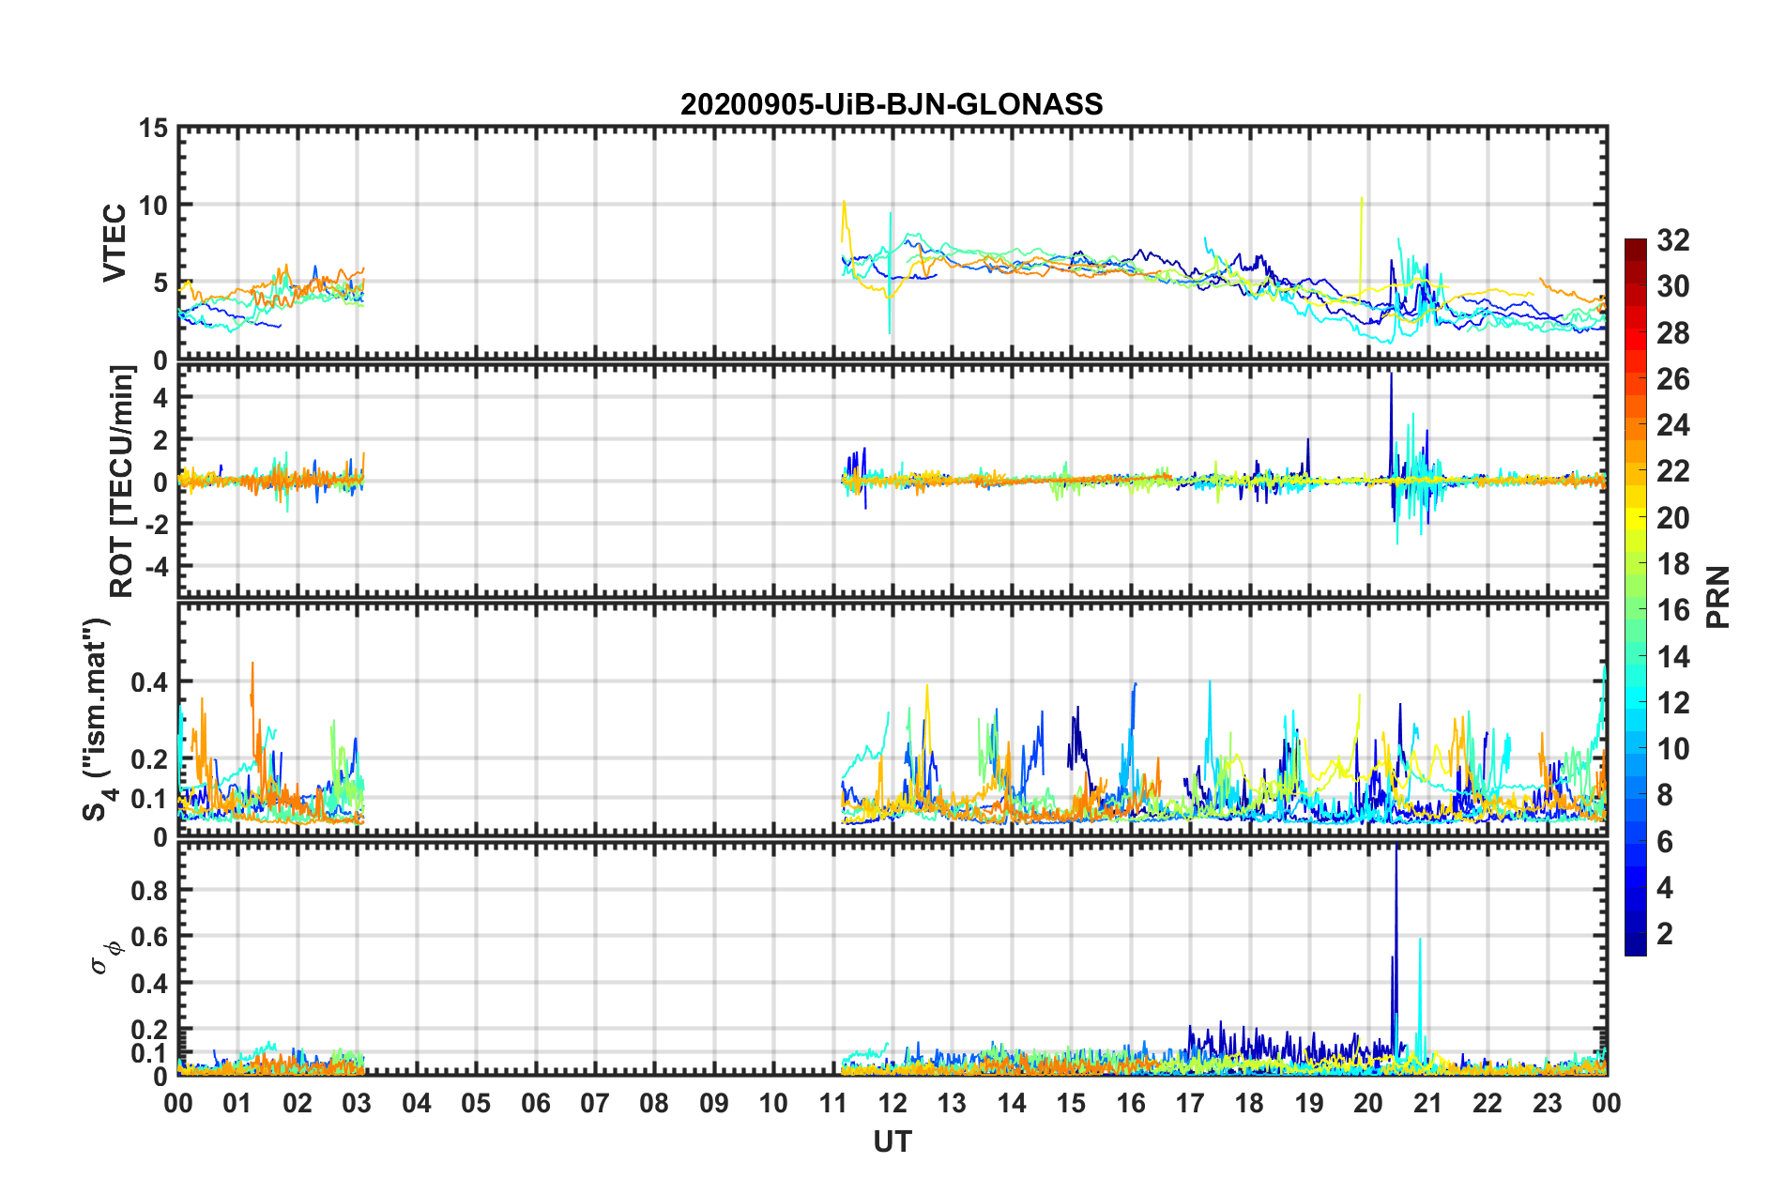Click x-axis tick label 11
Viewport: 1785px width, 1194px height.
[833, 1103]
